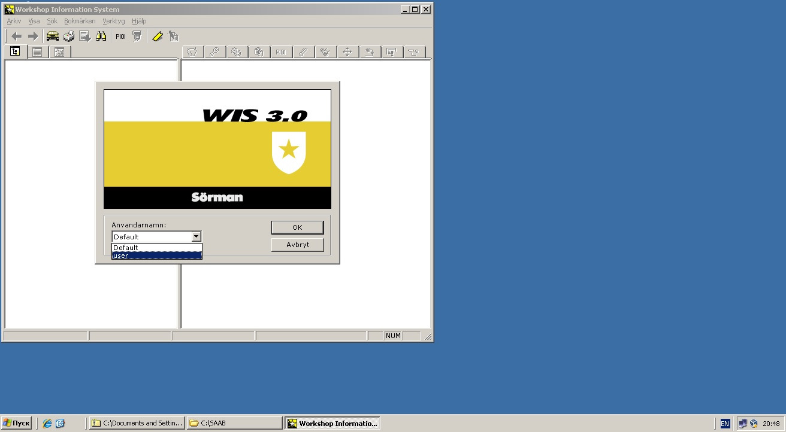This screenshot has width=786, height=432.
Task: Launch Internet Explorer from quick launch
Action: tap(47, 423)
